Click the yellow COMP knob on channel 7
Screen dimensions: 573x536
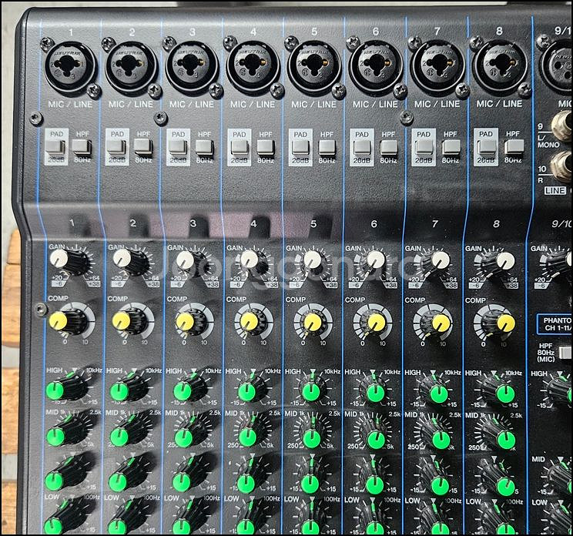441,322
